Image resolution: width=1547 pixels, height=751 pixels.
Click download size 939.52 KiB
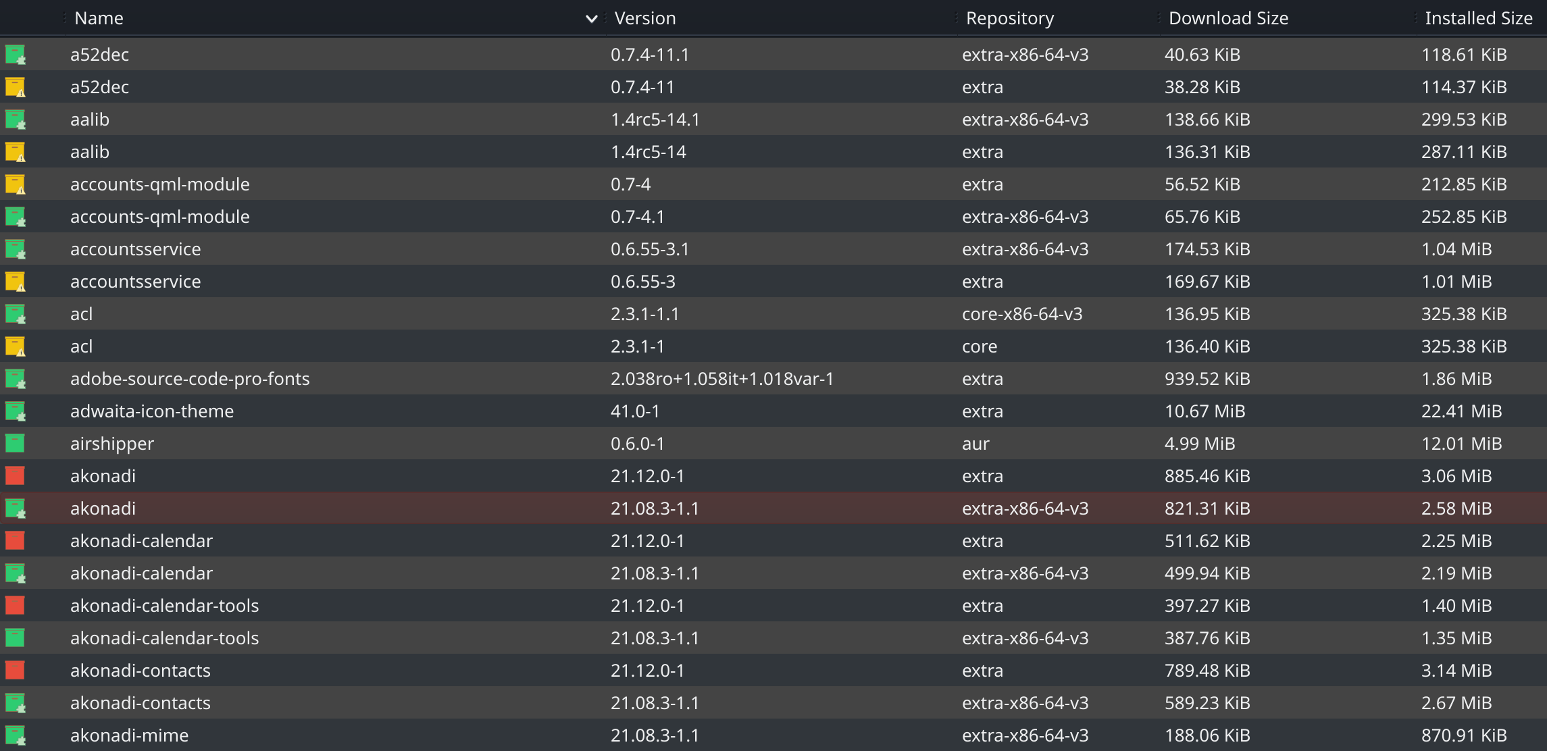[1207, 379]
